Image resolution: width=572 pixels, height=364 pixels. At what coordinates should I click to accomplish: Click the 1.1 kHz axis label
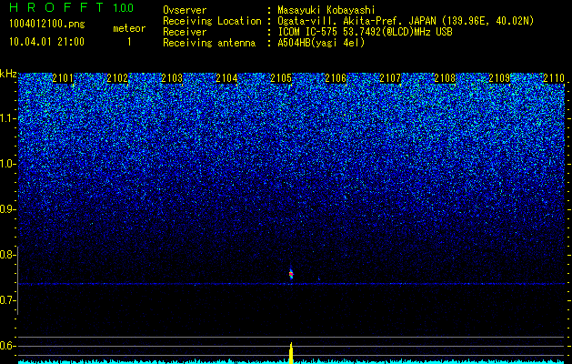tap(7, 118)
